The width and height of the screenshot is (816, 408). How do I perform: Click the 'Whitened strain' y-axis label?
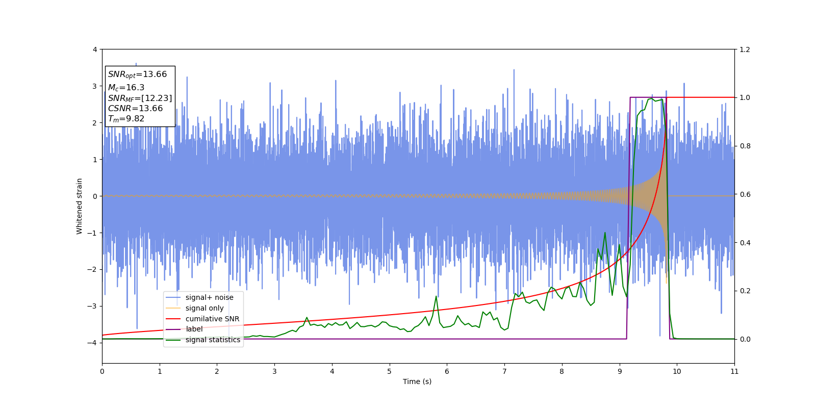pyautogui.click(x=80, y=206)
